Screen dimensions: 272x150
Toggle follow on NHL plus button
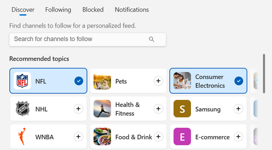pyautogui.click(x=79, y=109)
